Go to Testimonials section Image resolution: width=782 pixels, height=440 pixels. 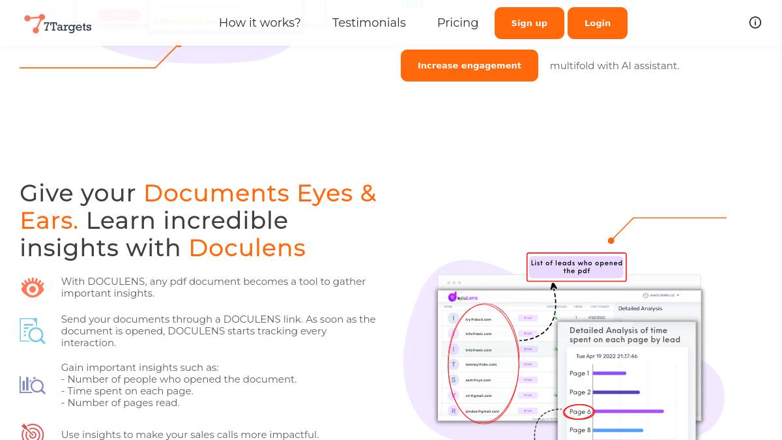(x=369, y=23)
